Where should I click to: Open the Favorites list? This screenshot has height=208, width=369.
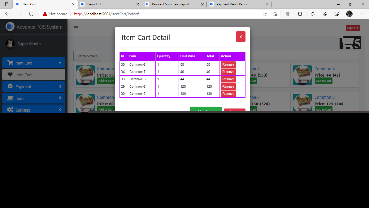coord(313,14)
